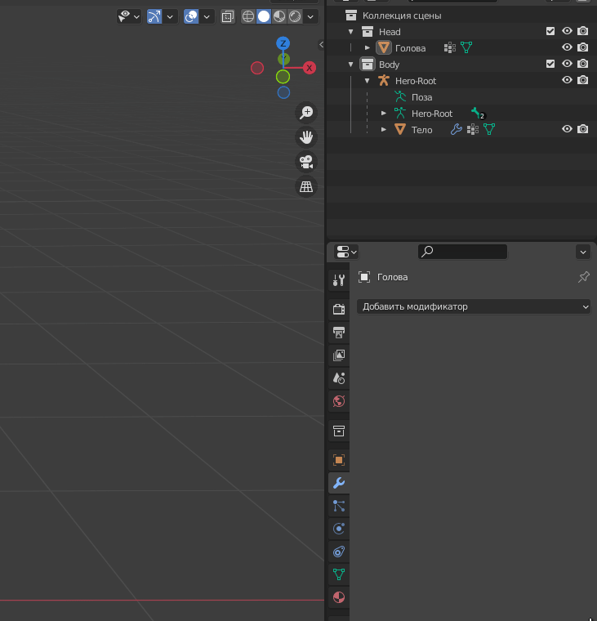Select the Поза item in outliner
The height and width of the screenshot is (621, 597).
click(x=421, y=97)
